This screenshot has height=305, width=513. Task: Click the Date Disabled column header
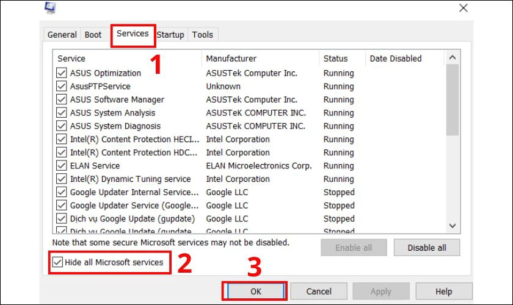(x=405, y=59)
